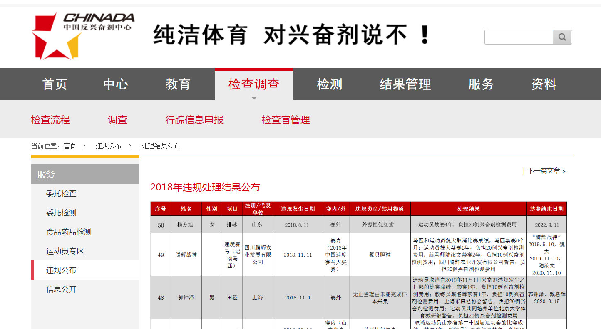Click the date cell 2018.11.11
The image size is (601, 329).
coord(298,255)
